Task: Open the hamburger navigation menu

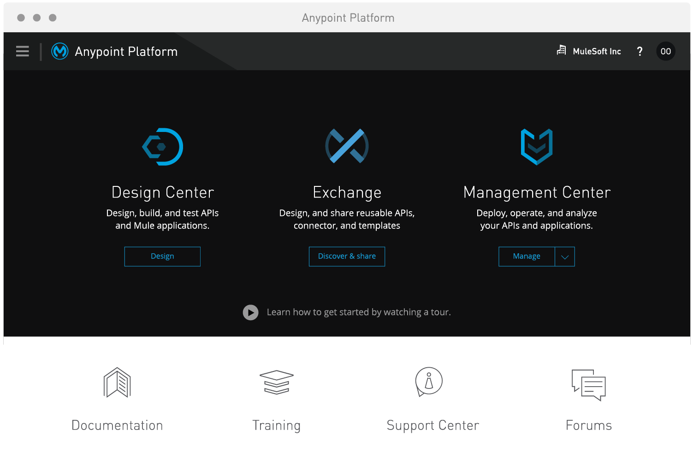Action: click(22, 51)
